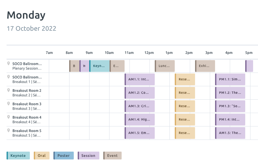The image size is (258, 166).
Task: Toggle the Poster legend filter
Action: (x=64, y=156)
